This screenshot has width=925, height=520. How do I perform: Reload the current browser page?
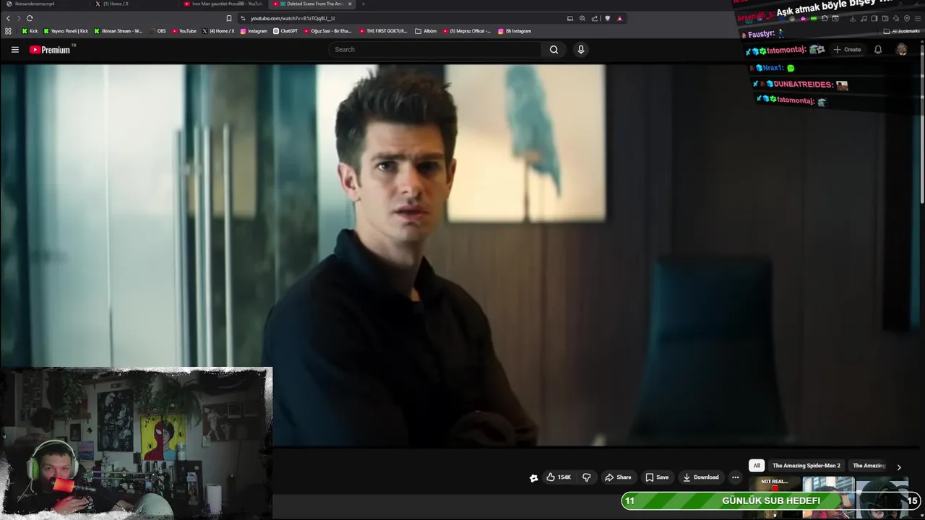[30, 18]
